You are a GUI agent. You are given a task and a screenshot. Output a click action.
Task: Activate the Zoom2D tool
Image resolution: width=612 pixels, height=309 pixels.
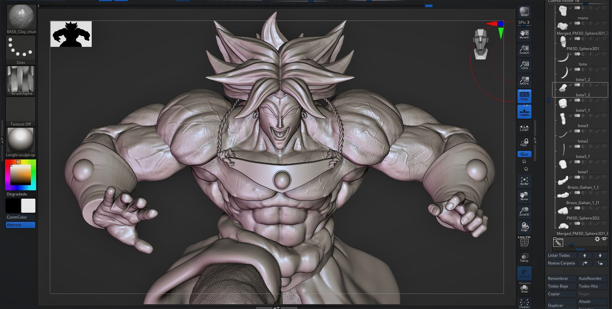click(524, 50)
